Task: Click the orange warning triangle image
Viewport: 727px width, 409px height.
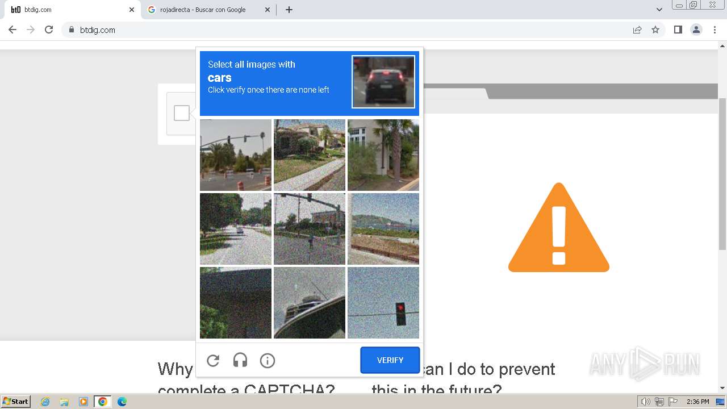Action: (559, 227)
